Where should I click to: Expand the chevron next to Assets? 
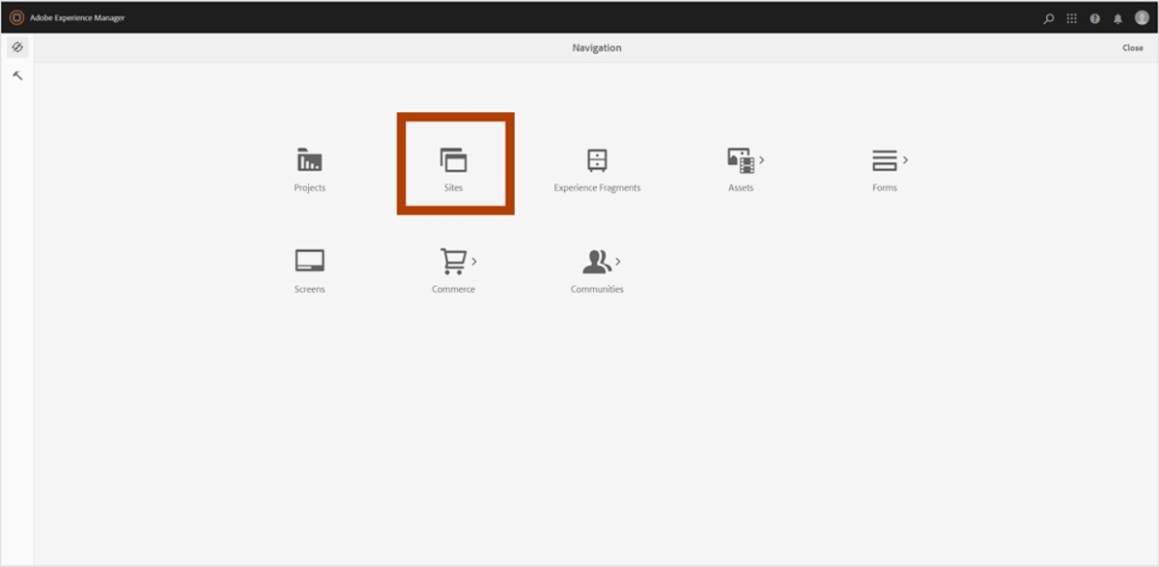[762, 159]
